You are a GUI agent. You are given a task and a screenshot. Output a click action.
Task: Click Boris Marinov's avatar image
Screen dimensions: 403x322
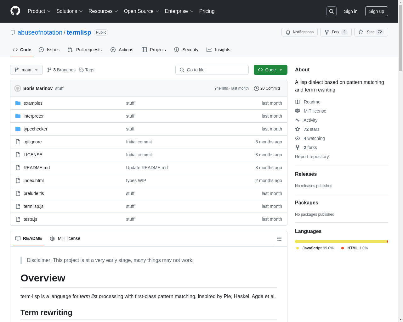tap(18, 88)
